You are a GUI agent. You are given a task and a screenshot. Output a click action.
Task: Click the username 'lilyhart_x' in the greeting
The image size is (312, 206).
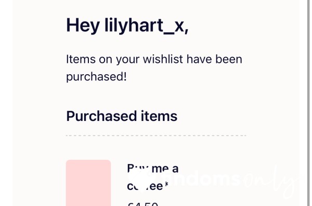[146, 26]
